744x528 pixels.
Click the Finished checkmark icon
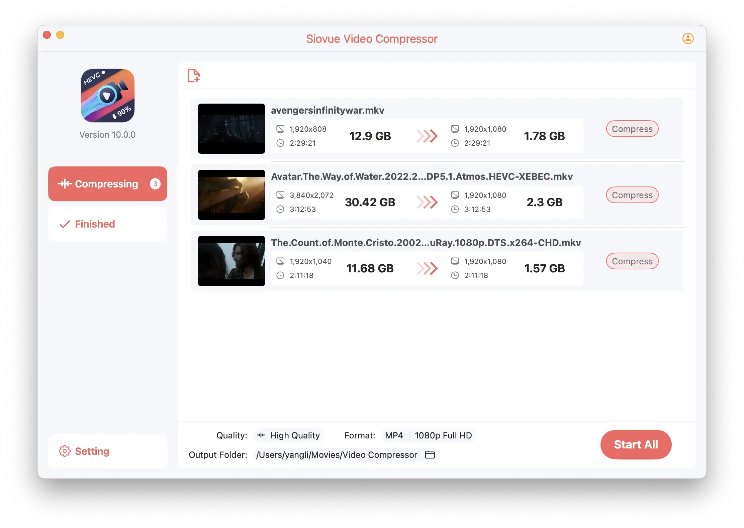[x=65, y=224]
